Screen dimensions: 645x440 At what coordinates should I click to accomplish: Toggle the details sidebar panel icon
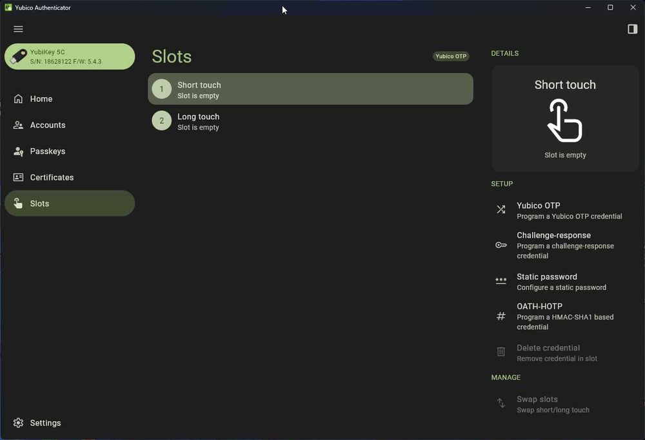(x=632, y=29)
